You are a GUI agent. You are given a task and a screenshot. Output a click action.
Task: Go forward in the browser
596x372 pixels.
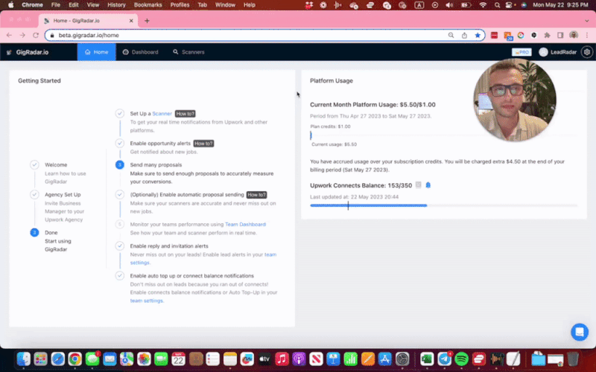[x=22, y=35]
